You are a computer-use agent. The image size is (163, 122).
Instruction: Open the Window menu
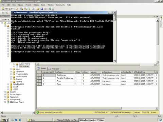(x=51, y=5)
